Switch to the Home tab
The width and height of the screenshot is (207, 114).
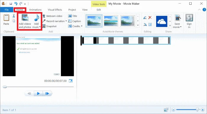[x=20, y=10]
